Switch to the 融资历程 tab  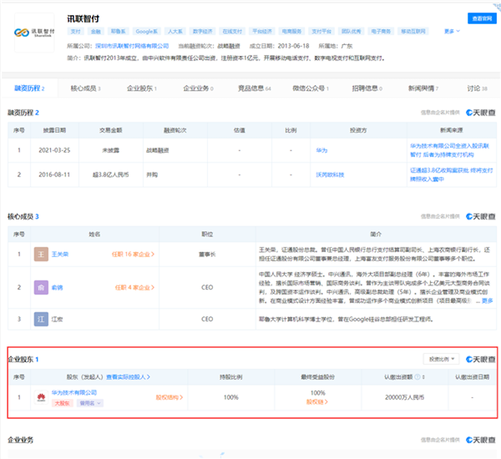coord(29,88)
